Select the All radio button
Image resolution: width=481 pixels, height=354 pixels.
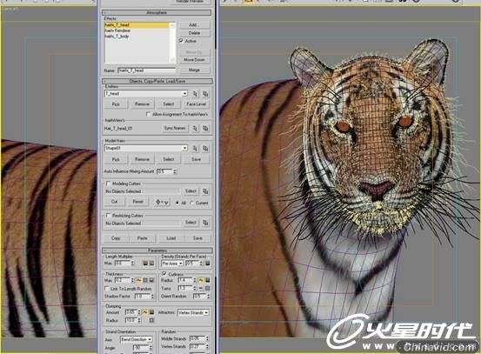(x=177, y=203)
